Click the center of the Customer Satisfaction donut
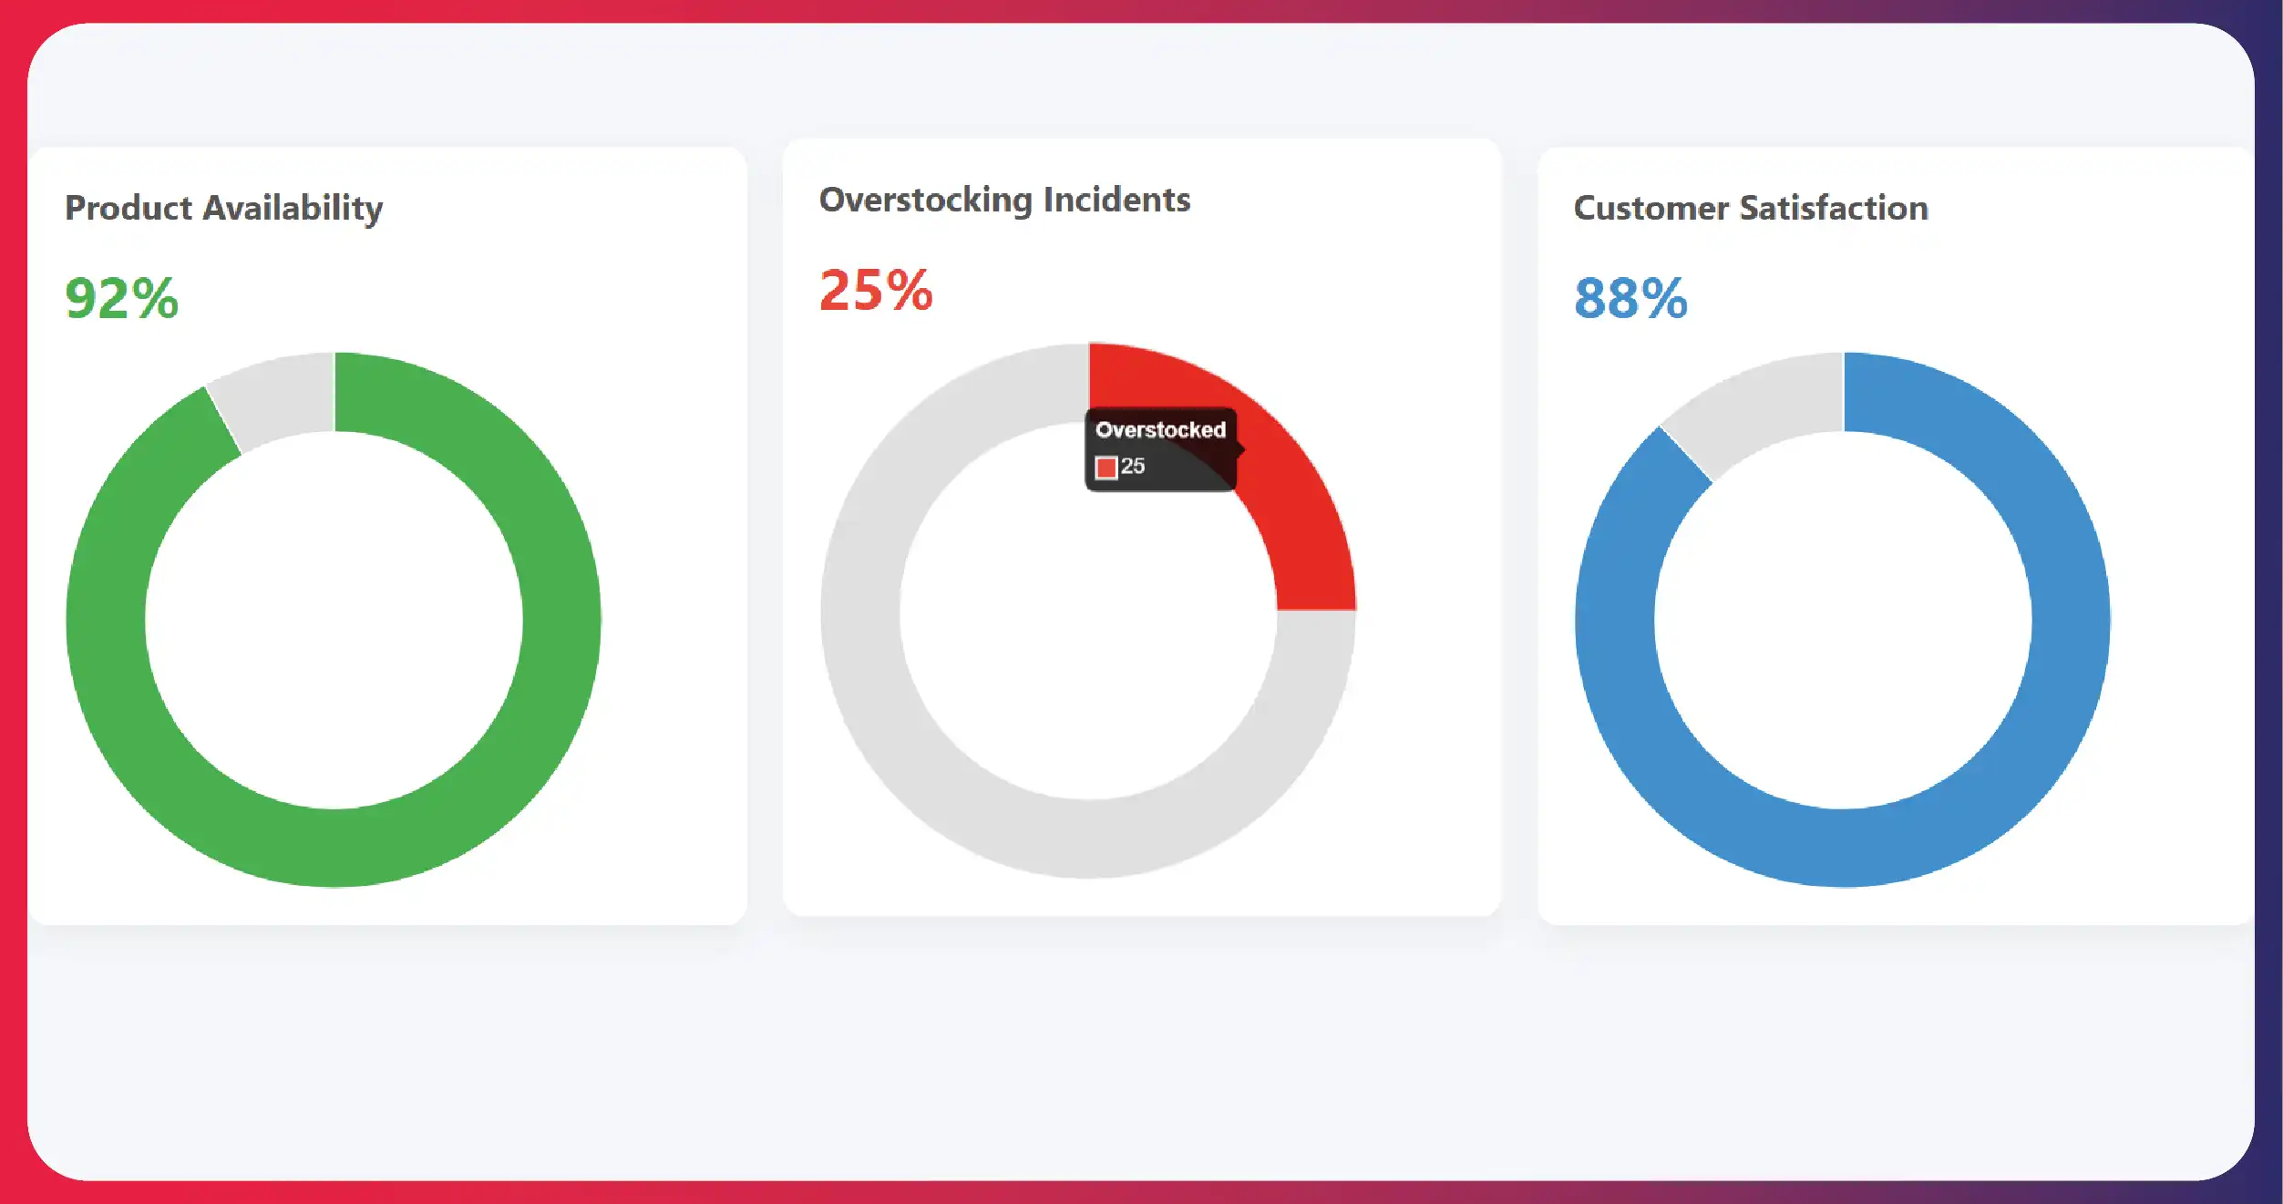The image size is (2283, 1204). [1843, 620]
